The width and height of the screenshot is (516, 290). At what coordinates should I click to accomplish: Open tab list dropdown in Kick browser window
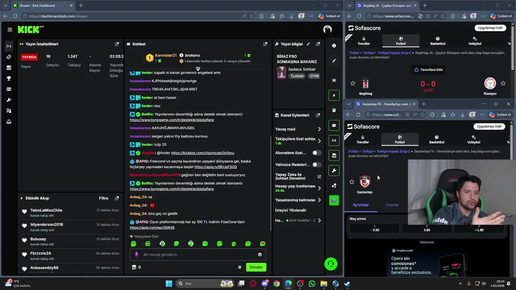coord(5,6)
